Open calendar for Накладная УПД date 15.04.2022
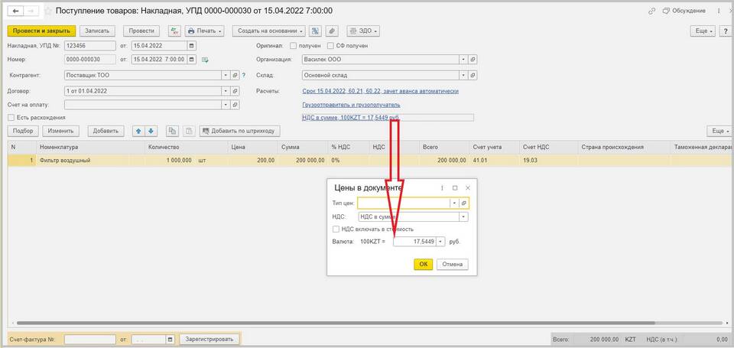The height and width of the screenshot is (348, 734). point(191,46)
